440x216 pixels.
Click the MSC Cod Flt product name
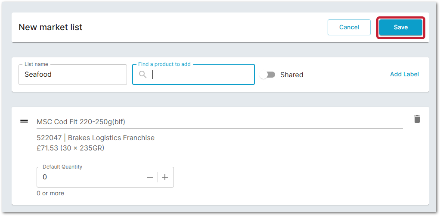tap(81, 122)
